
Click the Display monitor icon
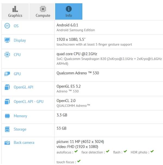pos(7,40)
